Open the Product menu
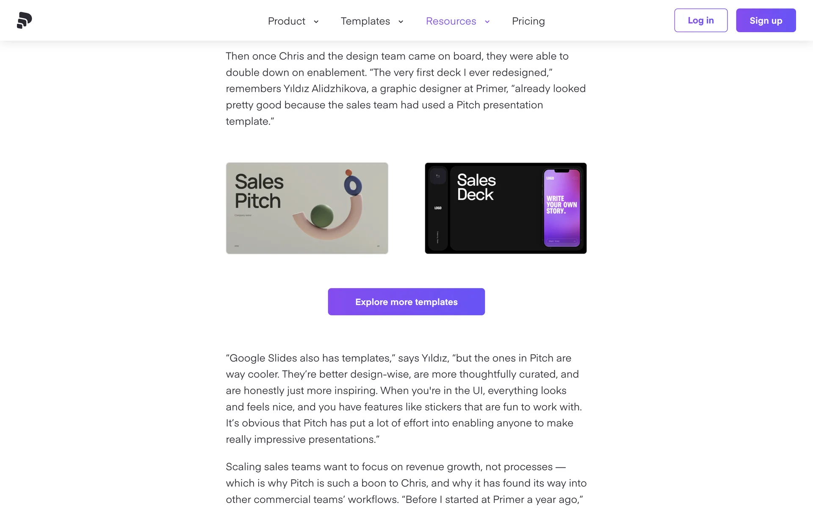 287,21
